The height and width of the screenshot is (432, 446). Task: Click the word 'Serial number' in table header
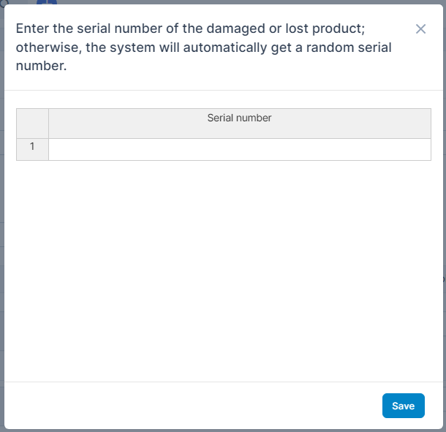[x=239, y=118]
